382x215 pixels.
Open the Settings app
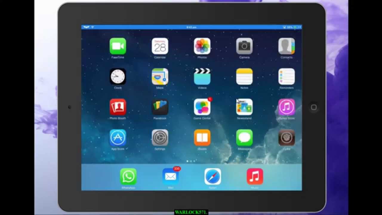[160, 137]
